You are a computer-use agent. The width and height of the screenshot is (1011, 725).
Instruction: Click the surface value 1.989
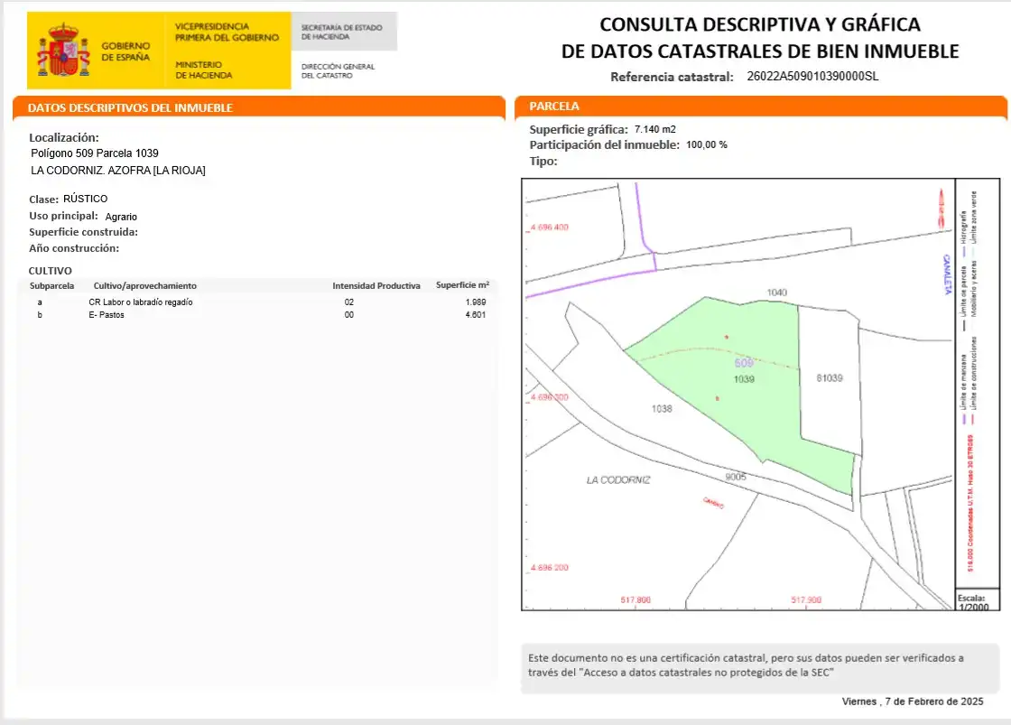476,302
